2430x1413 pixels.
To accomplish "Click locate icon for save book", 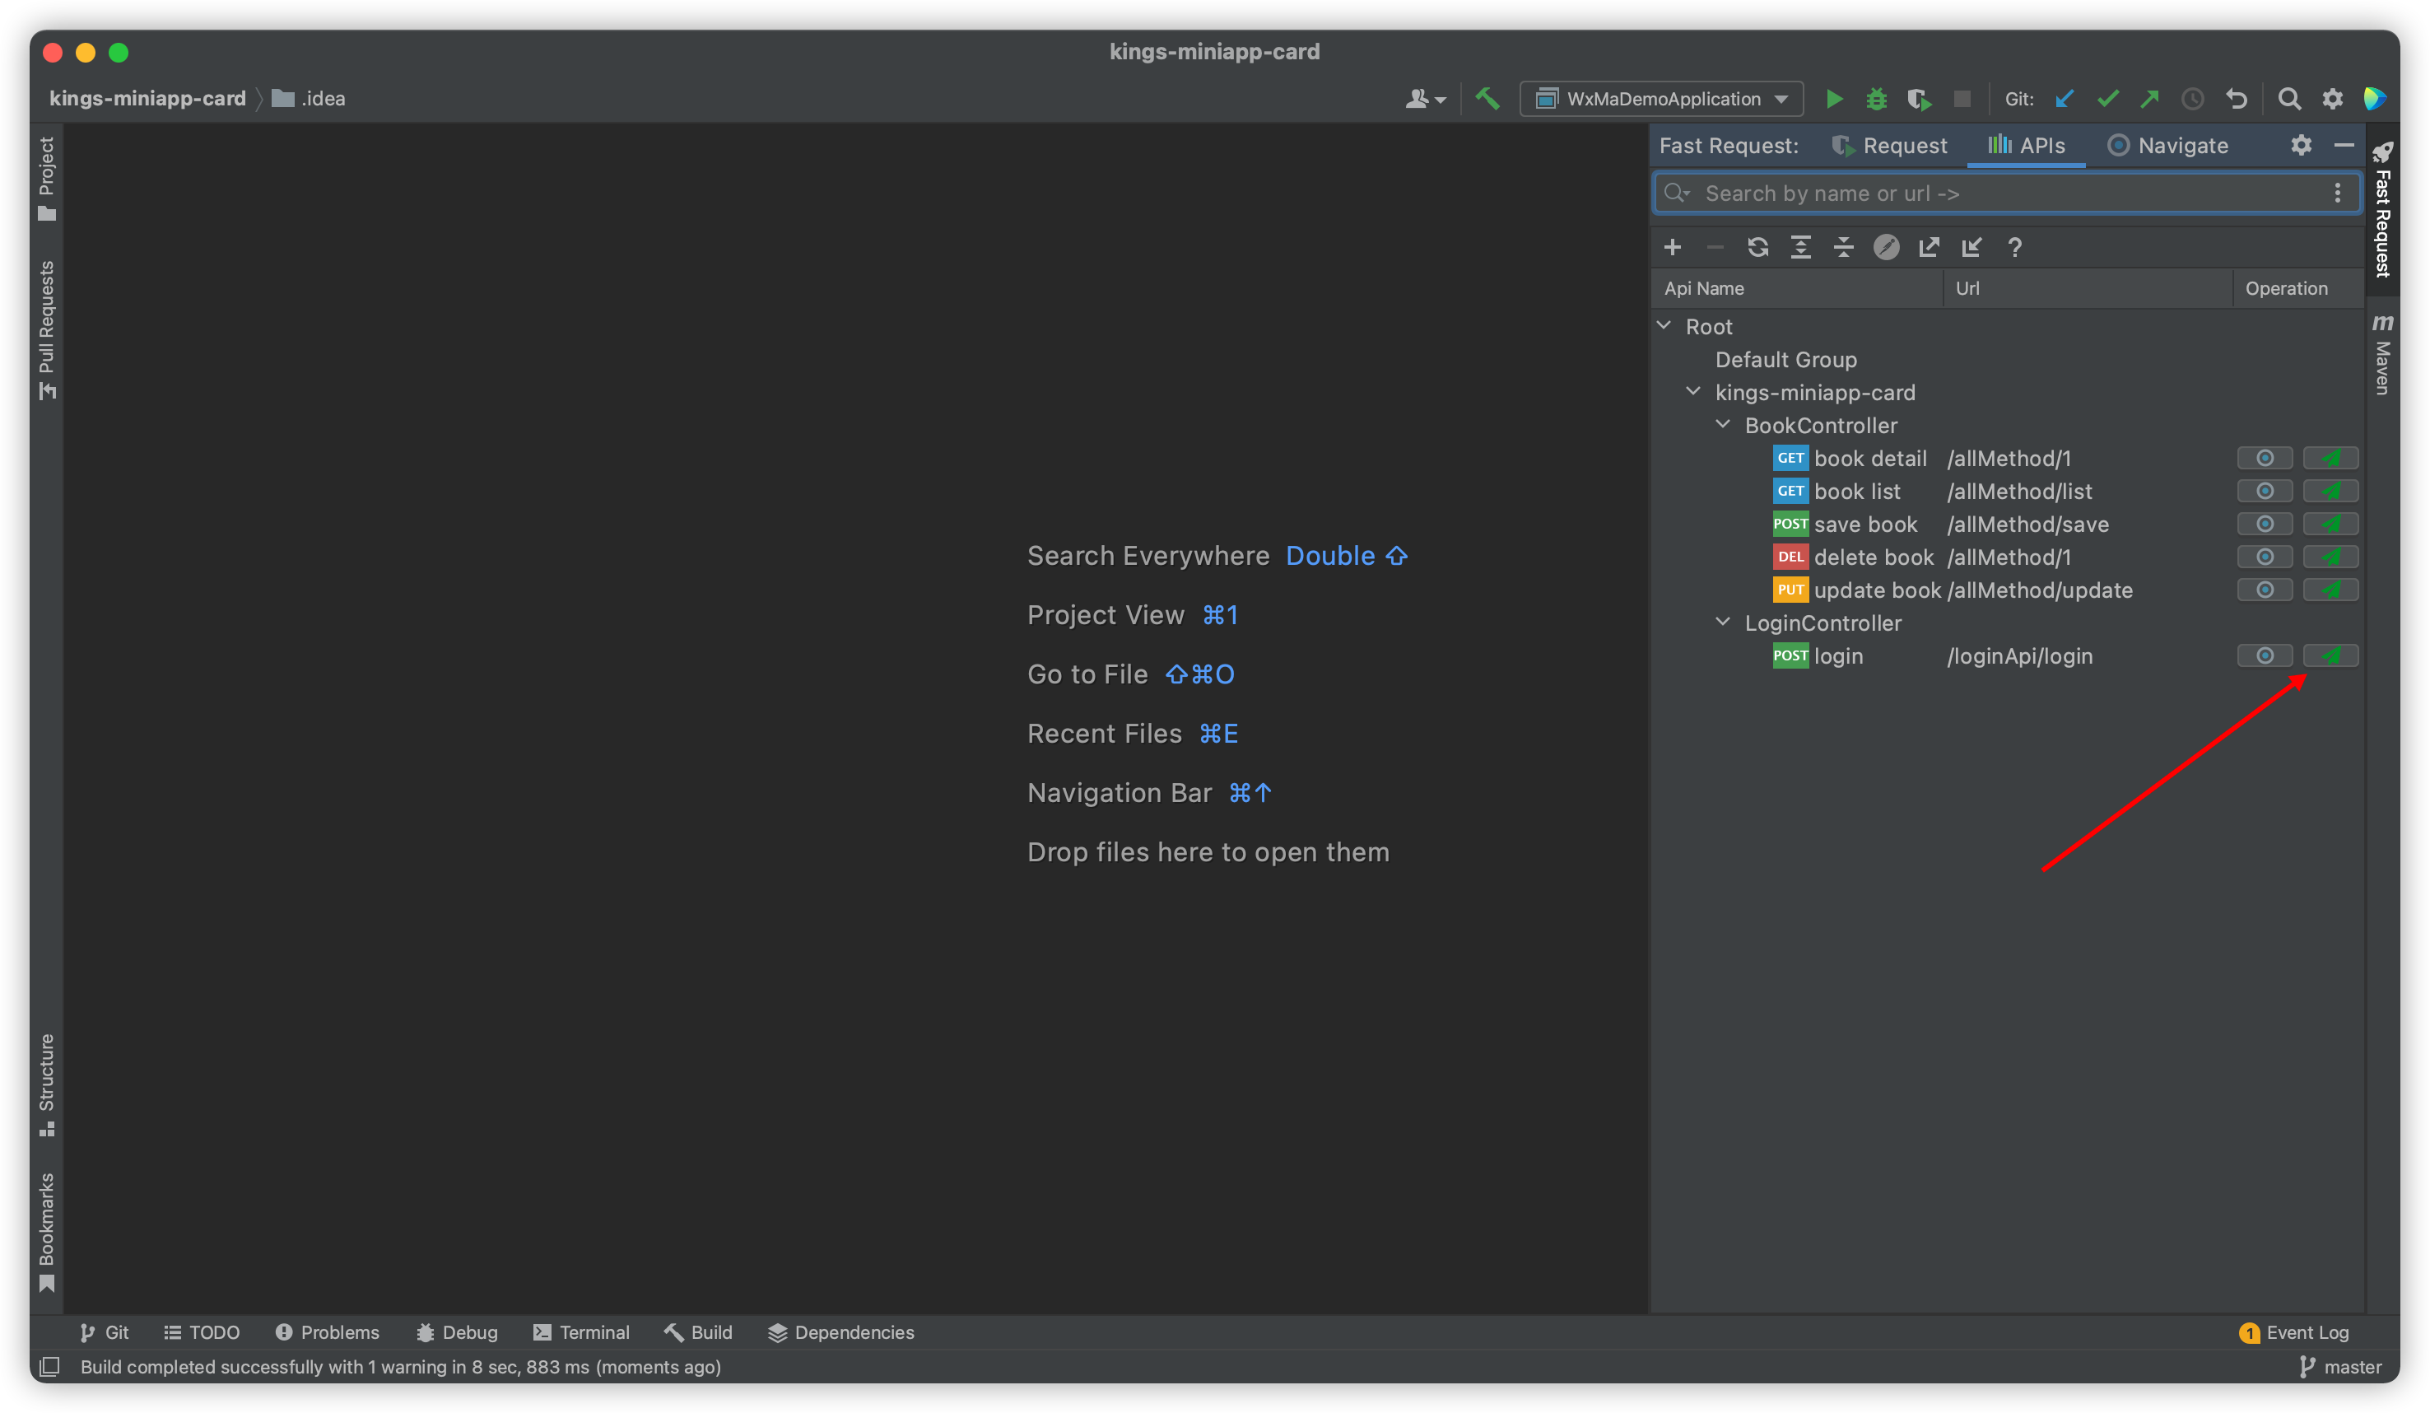I will point(2265,524).
